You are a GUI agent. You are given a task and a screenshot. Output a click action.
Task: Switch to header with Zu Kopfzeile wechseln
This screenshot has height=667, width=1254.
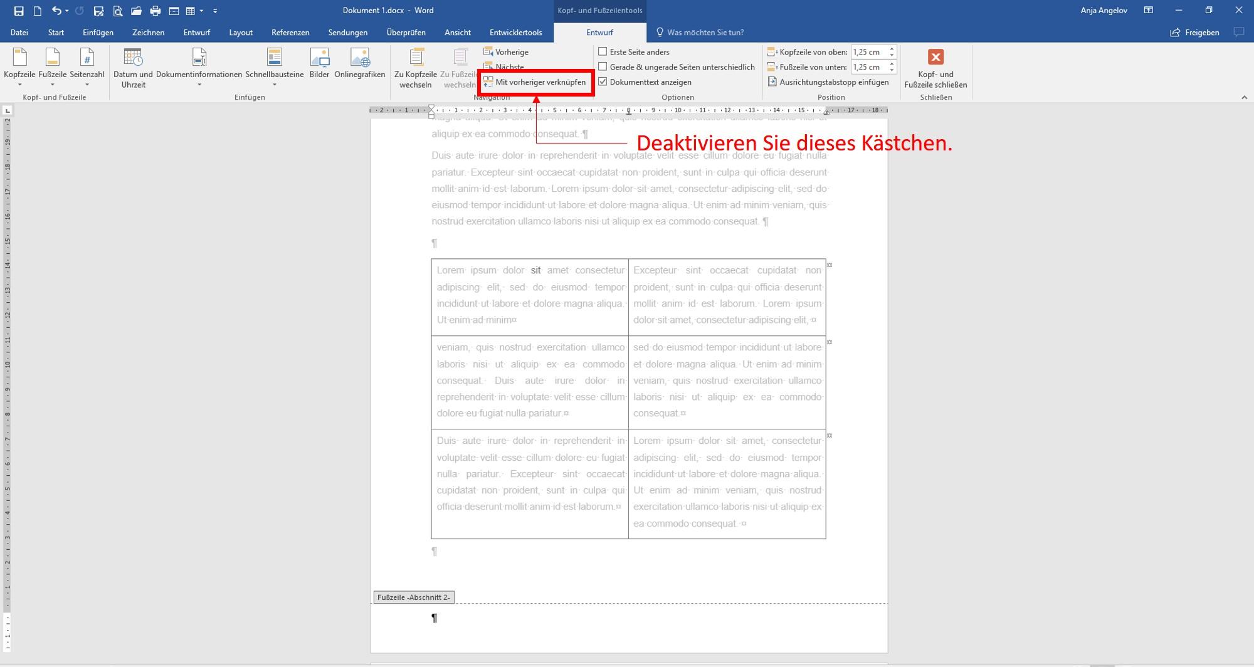(416, 68)
